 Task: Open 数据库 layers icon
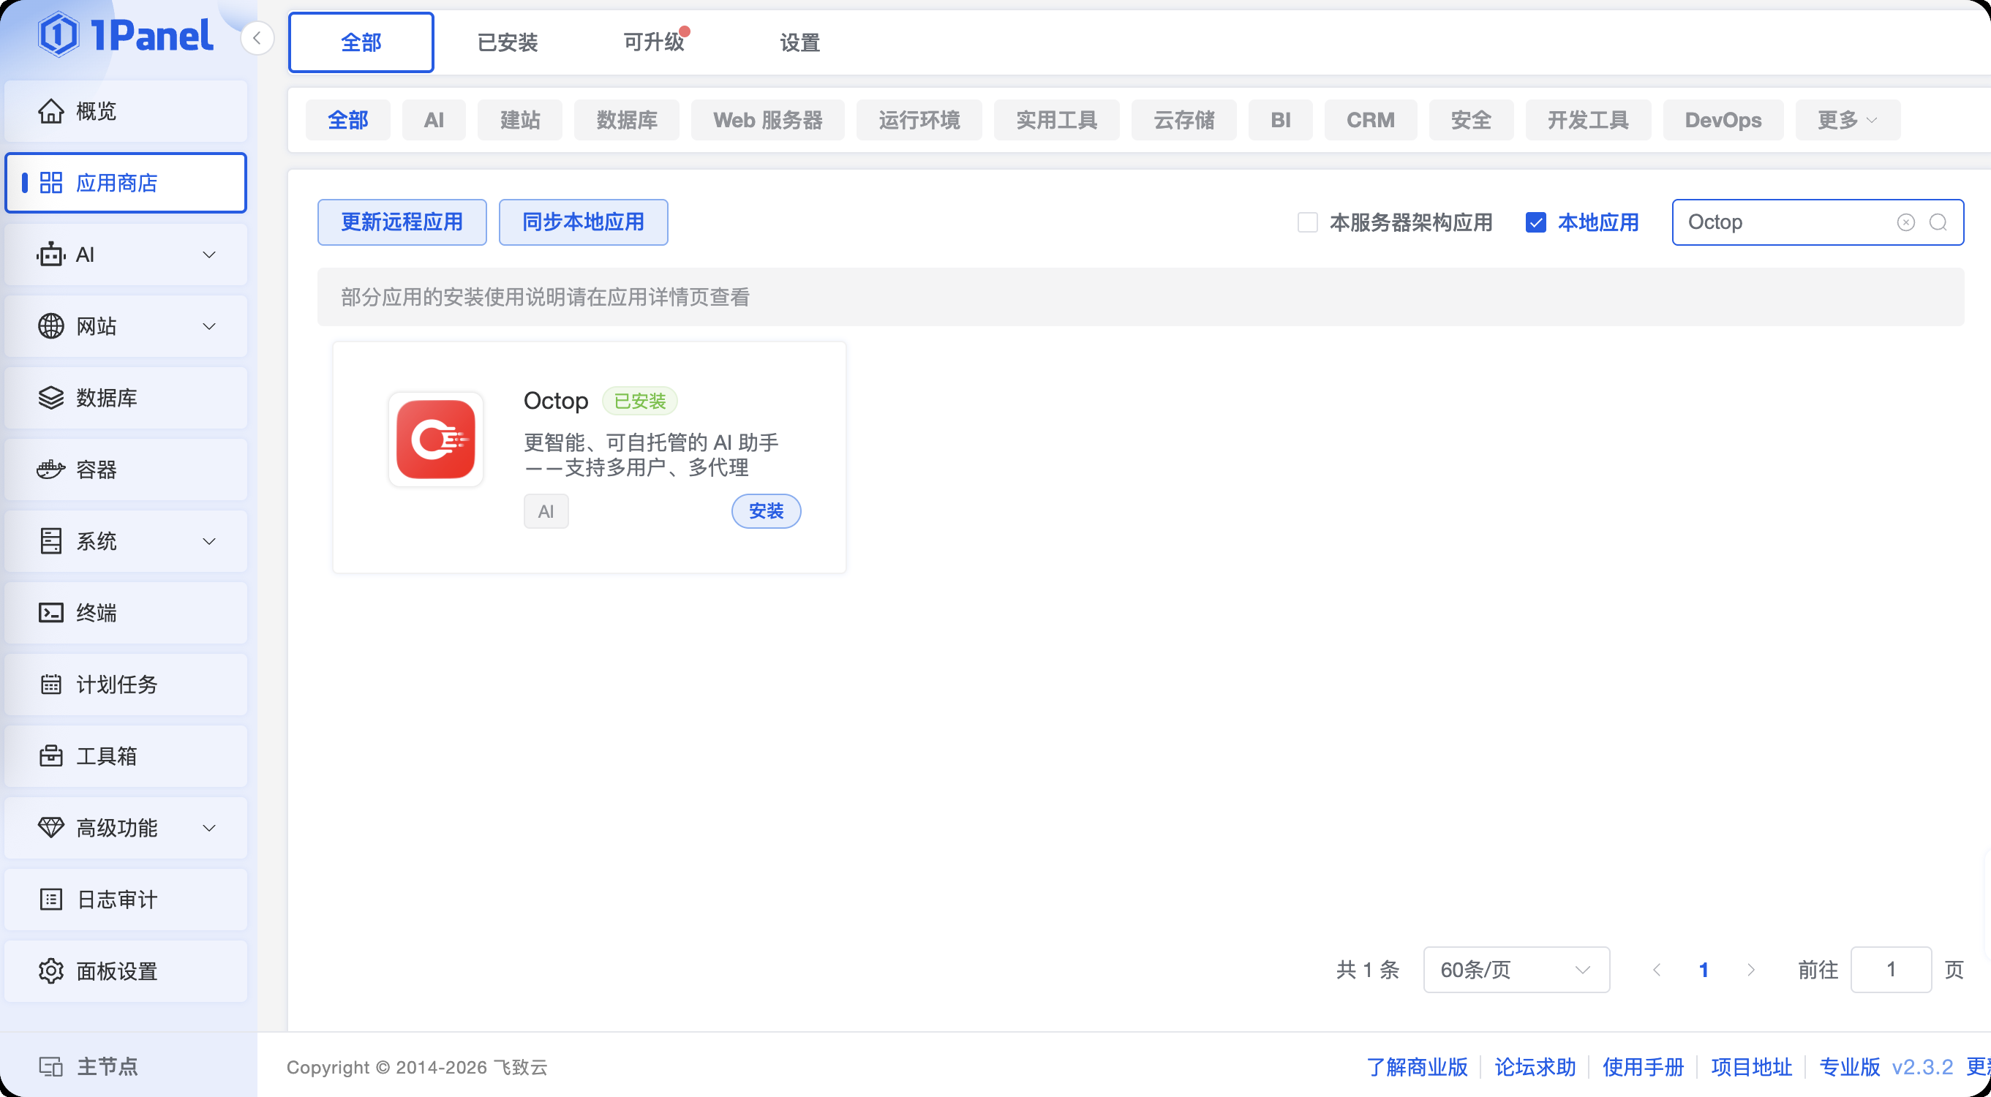coord(51,398)
